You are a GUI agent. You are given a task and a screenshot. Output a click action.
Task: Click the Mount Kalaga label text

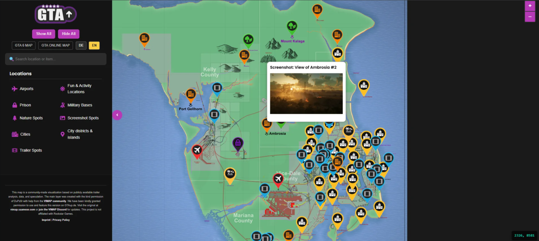point(293,41)
